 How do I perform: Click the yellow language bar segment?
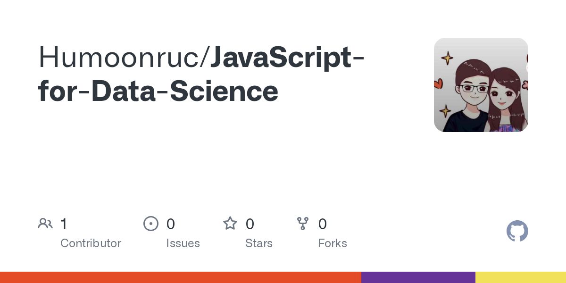click(x=521, y=277)
